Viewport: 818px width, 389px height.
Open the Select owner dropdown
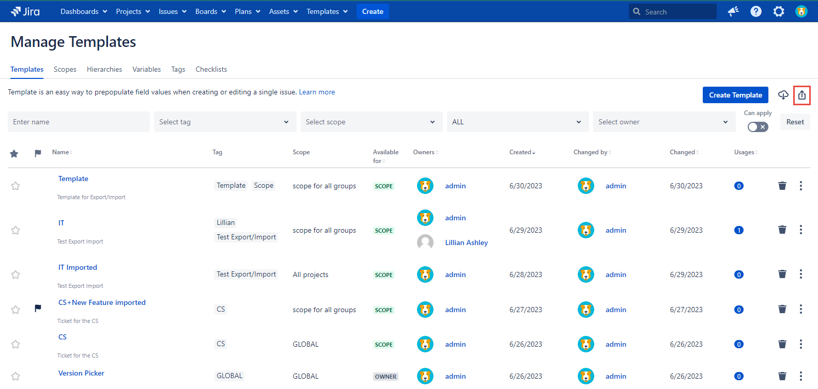(x=663, y=122)
